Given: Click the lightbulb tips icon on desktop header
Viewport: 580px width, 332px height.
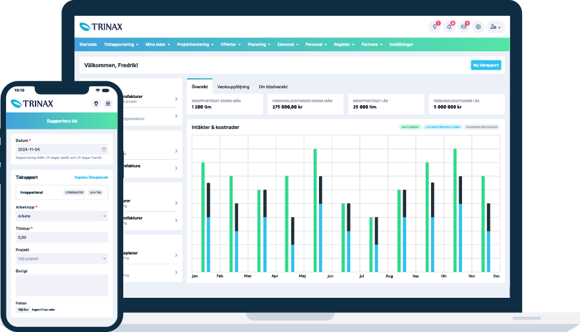Looking at the screenshot, I should pyautogui.click(x=434, y=27).
